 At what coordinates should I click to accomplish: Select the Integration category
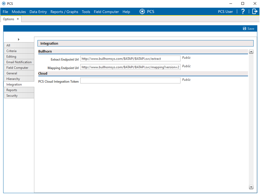point(19,84)
